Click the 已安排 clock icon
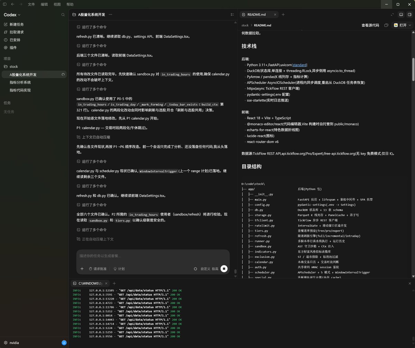The image size is (415, 348). [6, 40]
